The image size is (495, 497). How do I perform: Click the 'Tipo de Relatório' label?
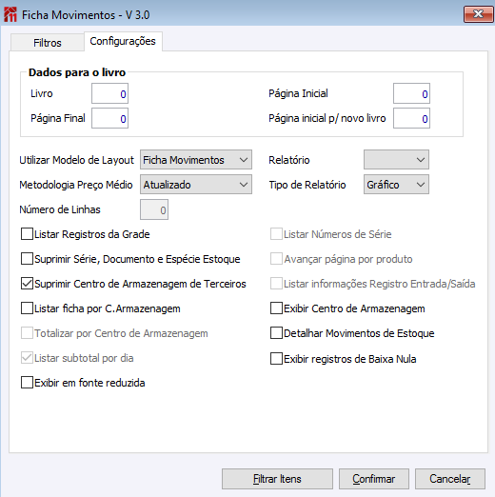[307, 185]
